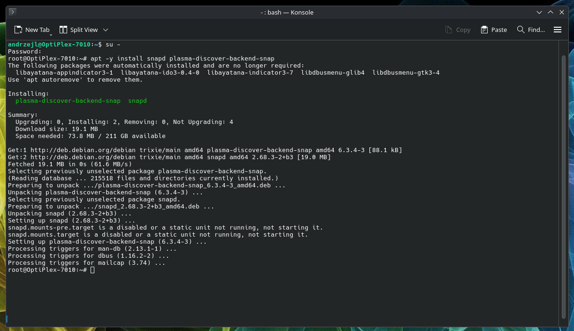Click the 'libdbusmenu-gtk3-4' package name
The image size is (574, 331).
[x=406, y=72]
